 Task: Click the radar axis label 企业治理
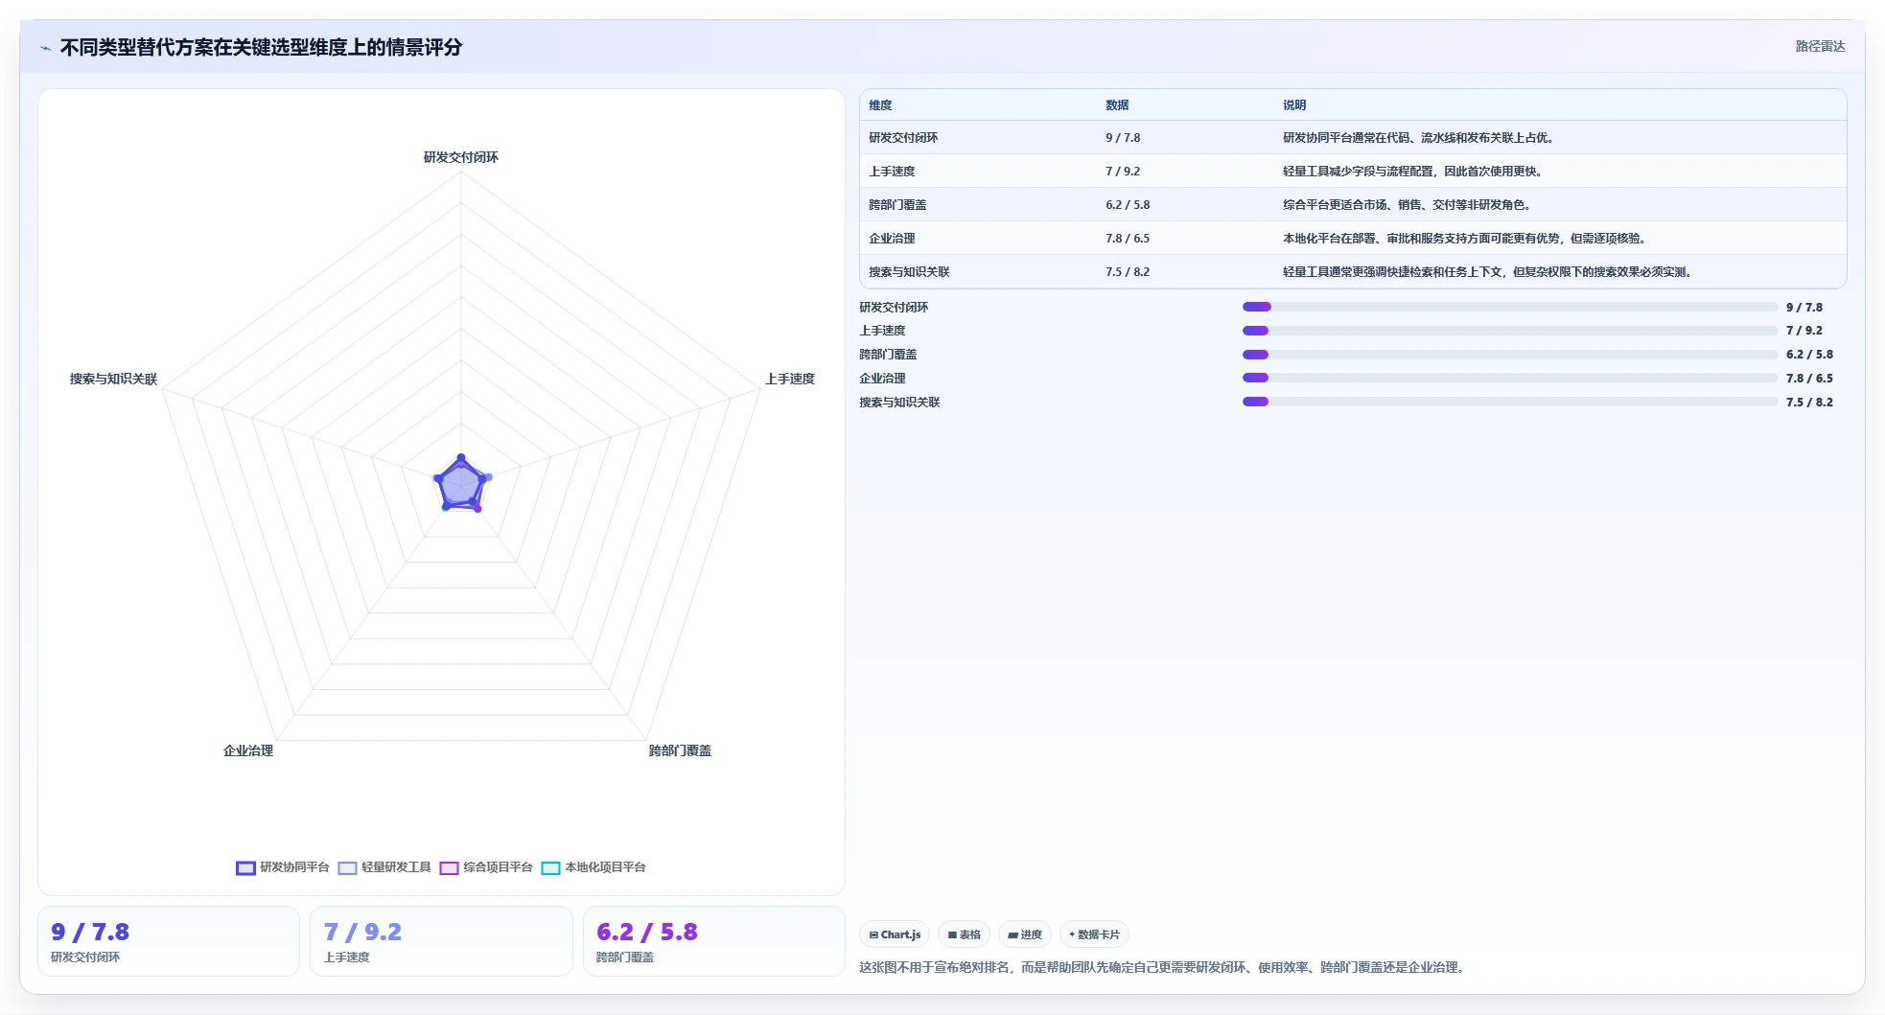click(x=248, y=750)
